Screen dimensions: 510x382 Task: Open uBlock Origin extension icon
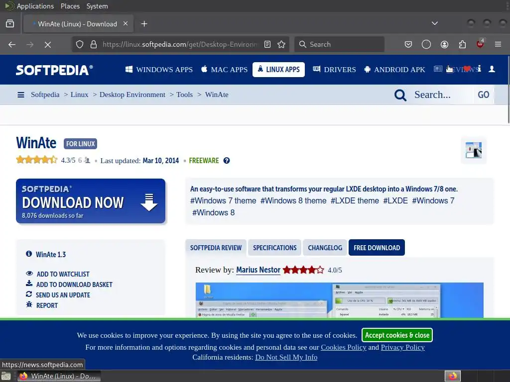tap(480, 44)
